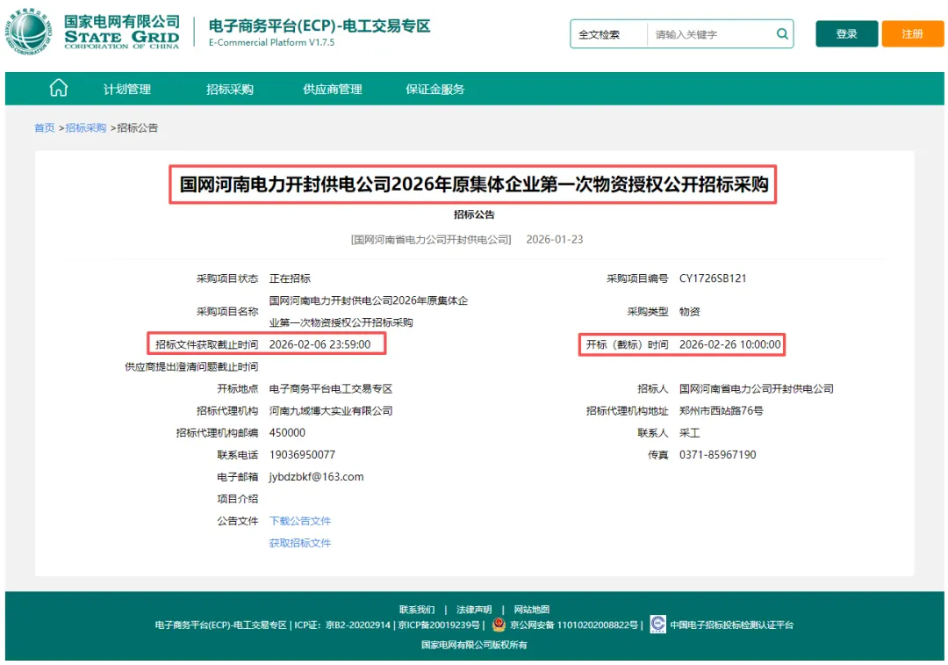Click the email jybdzbkf@163.com
The image size is (948, 665).
316,477
